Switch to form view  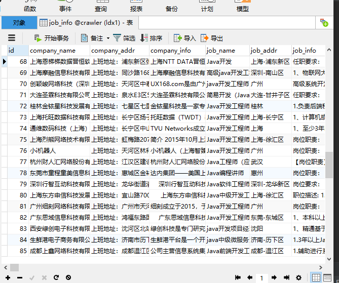[327, 277]
